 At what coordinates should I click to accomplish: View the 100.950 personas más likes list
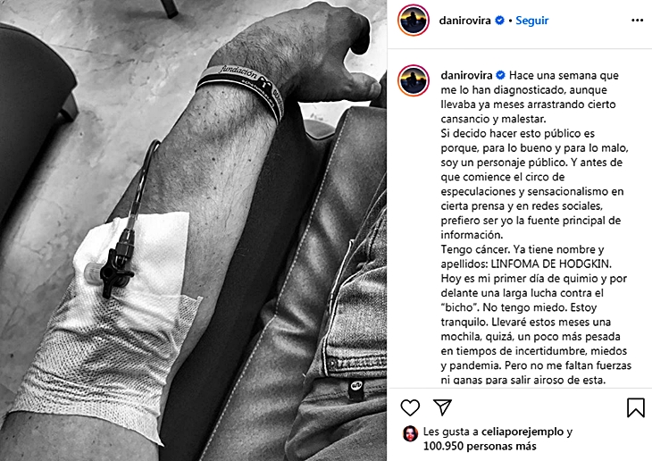480,447
